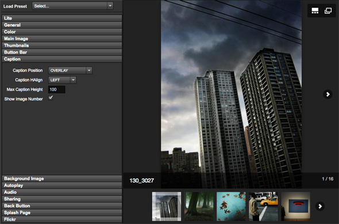Select the skyscraper thumbnail
The height and width of the screenshot is (224, 339).
click(x=167, y=207)
